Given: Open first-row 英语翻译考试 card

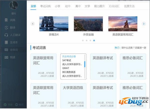Looking at the screenshot, I should click(103, 67).
